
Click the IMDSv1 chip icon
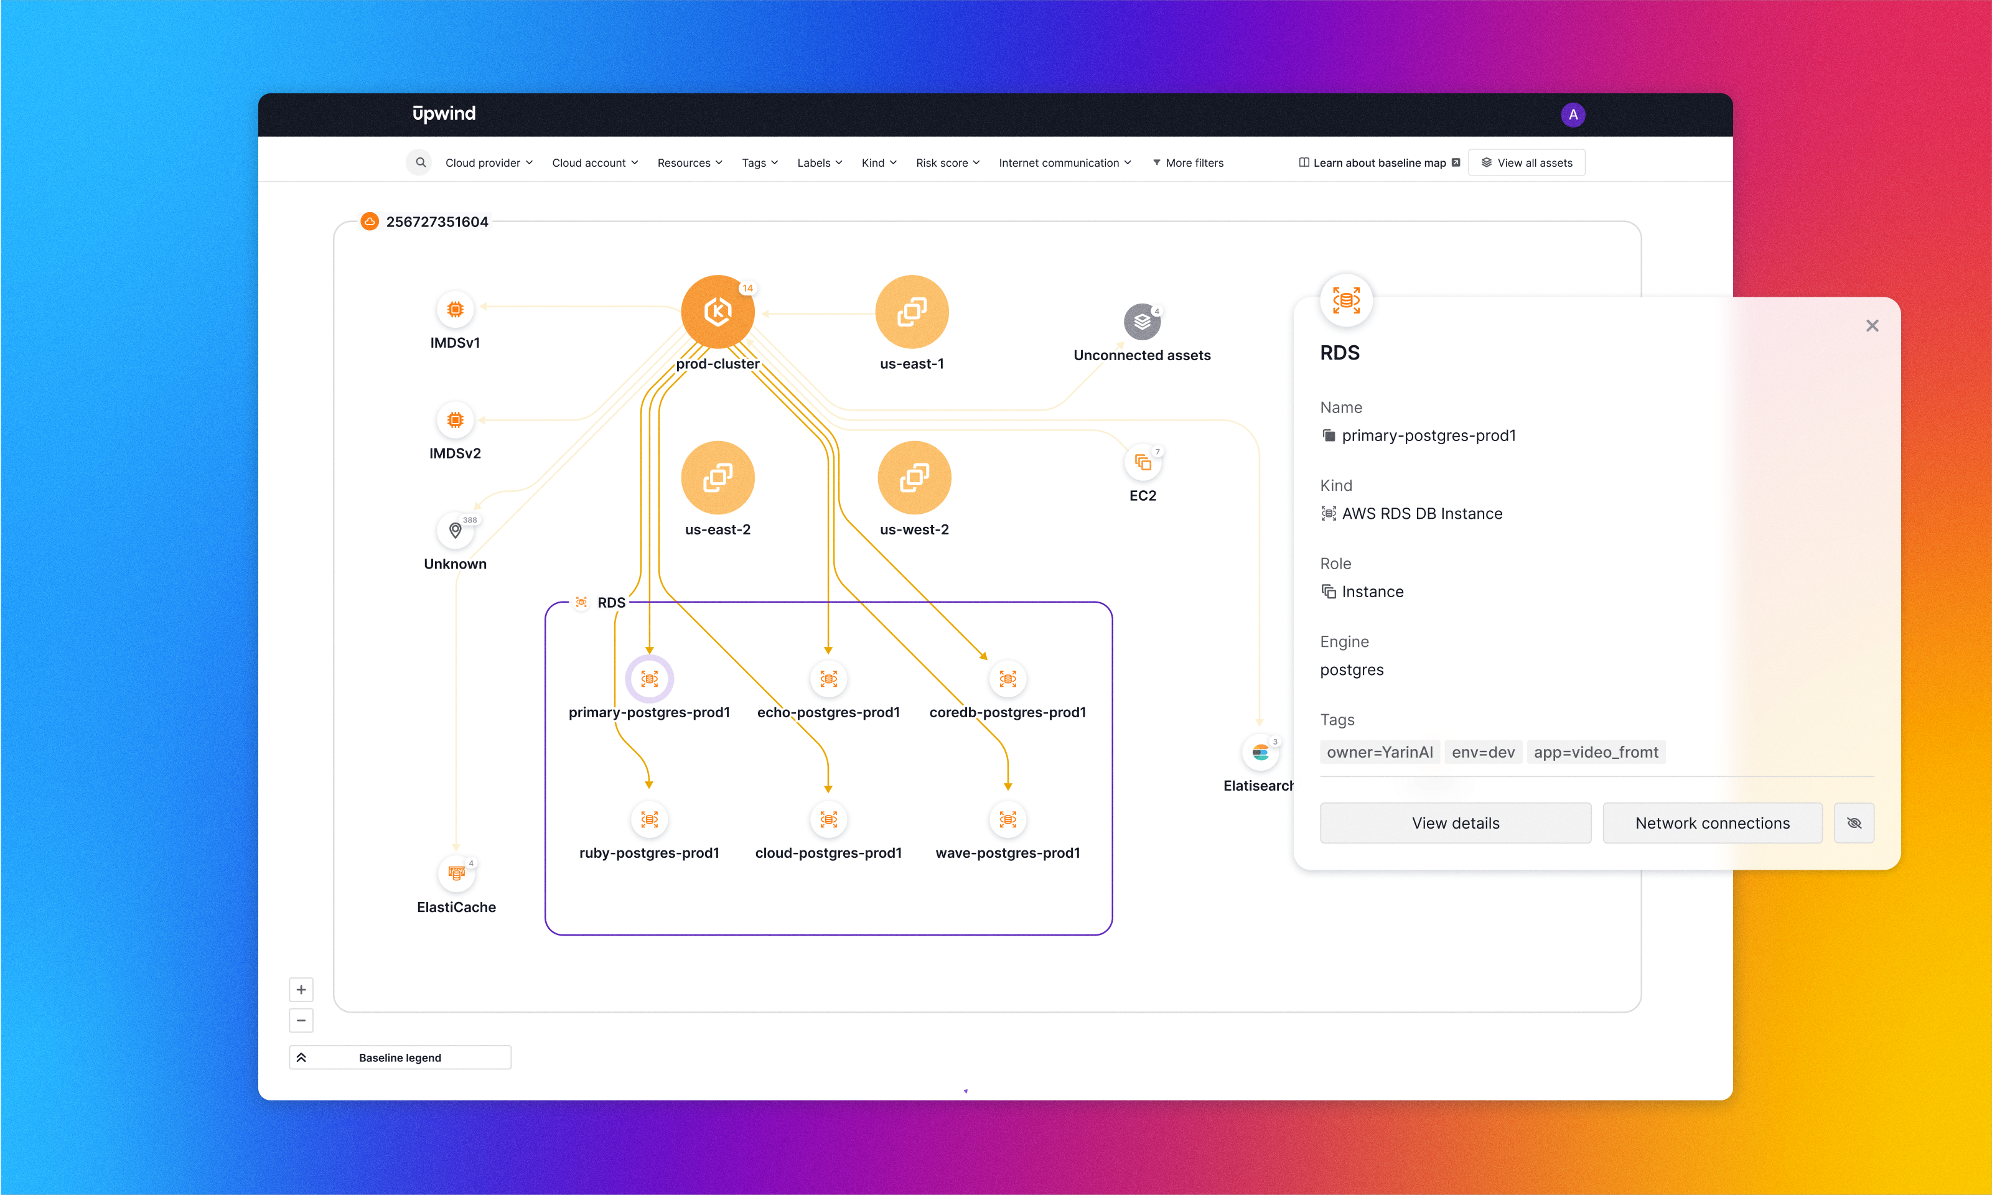pyautogui.click(x=455, y=309)
